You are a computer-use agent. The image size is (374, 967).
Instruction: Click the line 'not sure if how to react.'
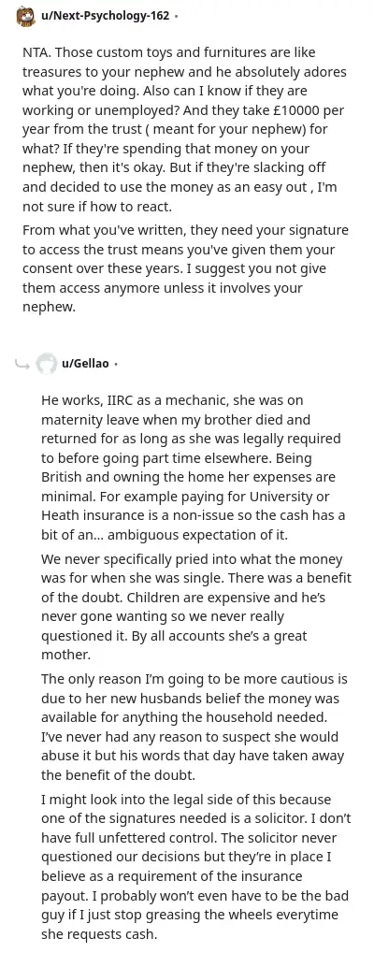pos(95,208)
